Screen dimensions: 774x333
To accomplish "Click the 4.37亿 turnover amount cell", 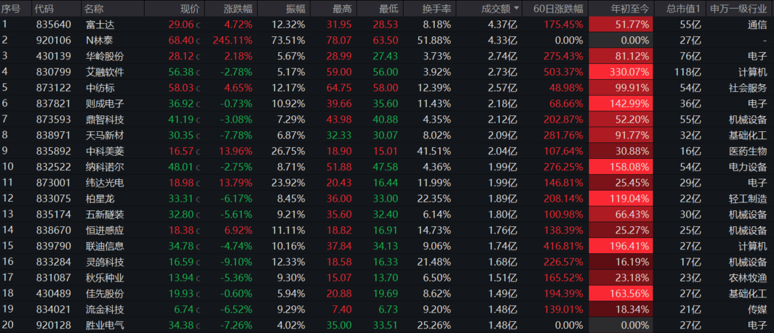I will pos(503,24).
